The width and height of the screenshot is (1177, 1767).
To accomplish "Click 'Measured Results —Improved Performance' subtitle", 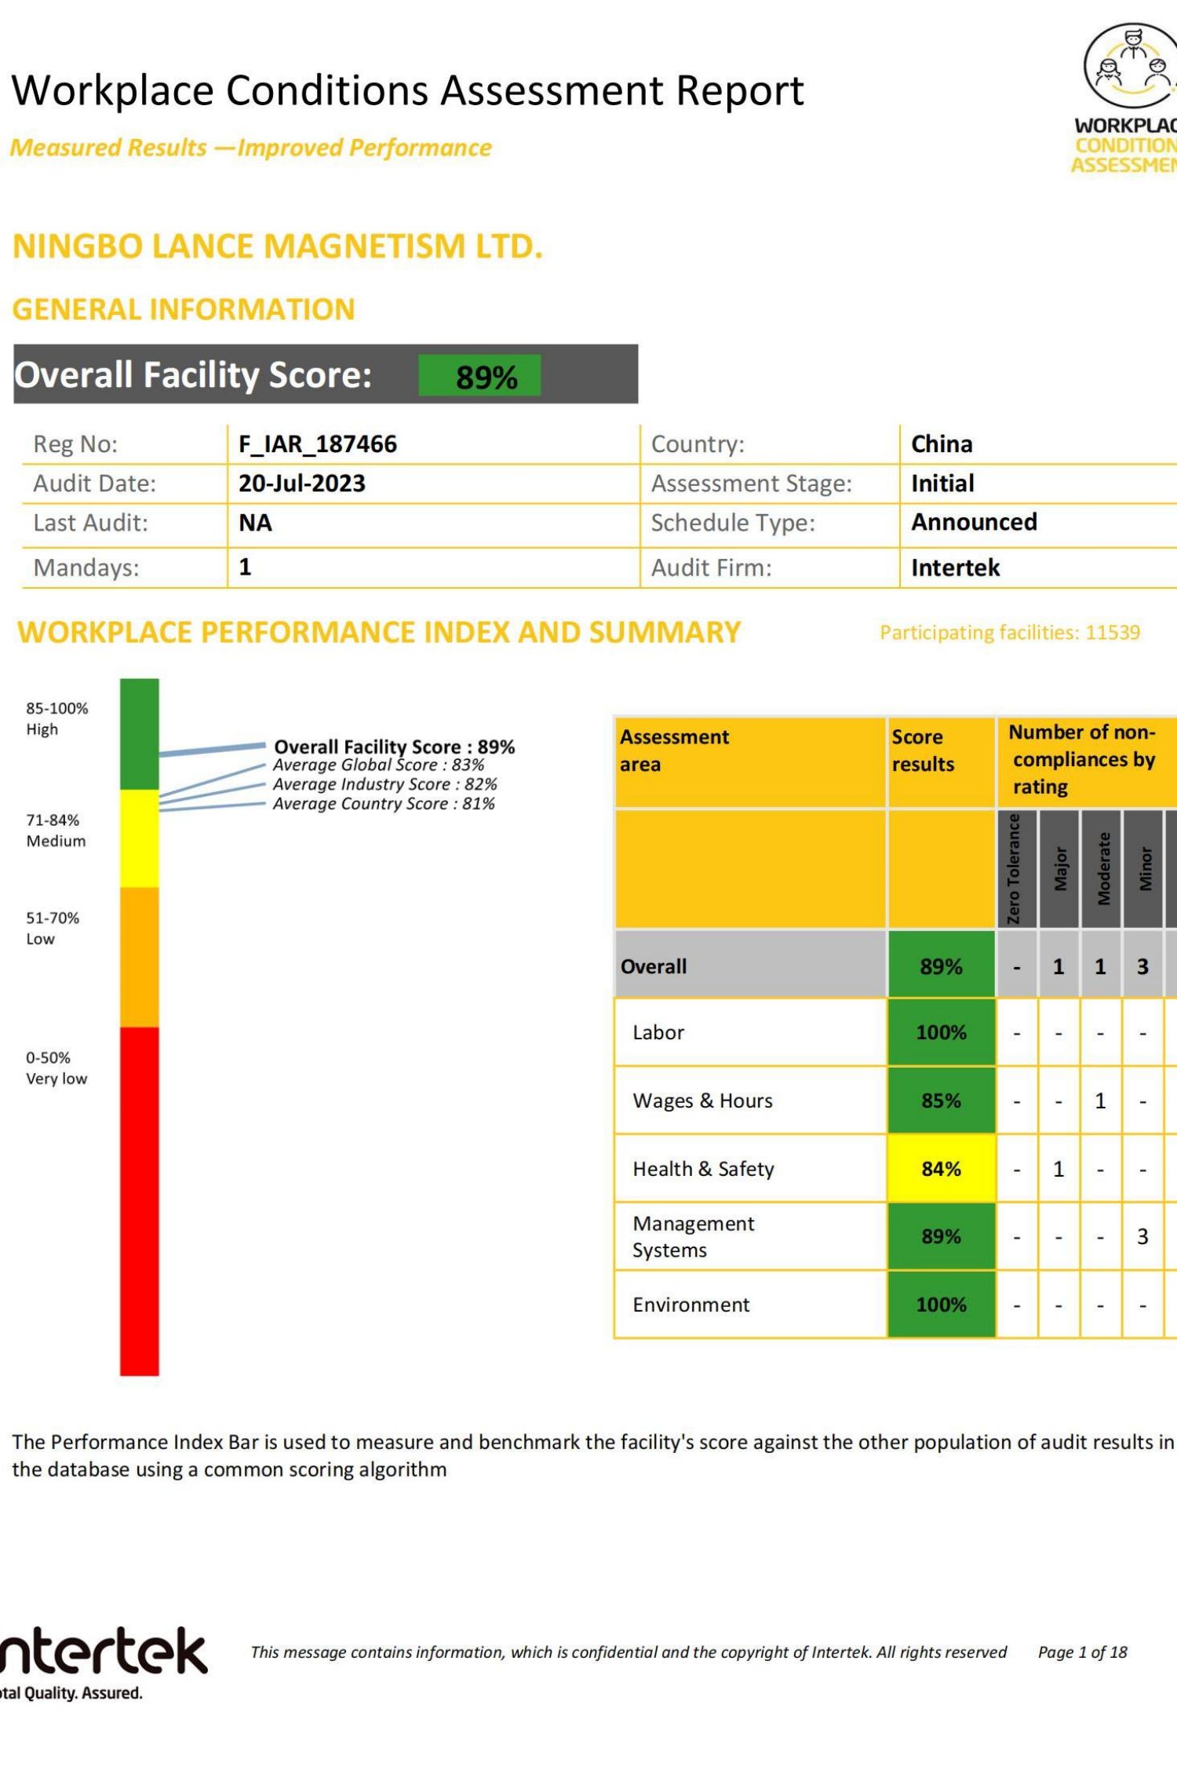I will (251, 148).
